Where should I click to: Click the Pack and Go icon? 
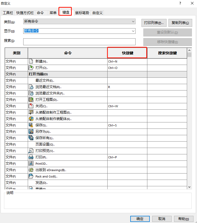pos(31,176)
